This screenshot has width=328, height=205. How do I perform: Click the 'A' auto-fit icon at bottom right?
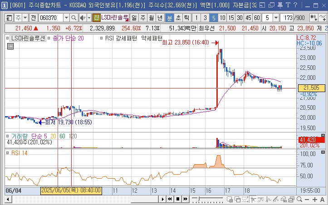click(x=322, y=199)
